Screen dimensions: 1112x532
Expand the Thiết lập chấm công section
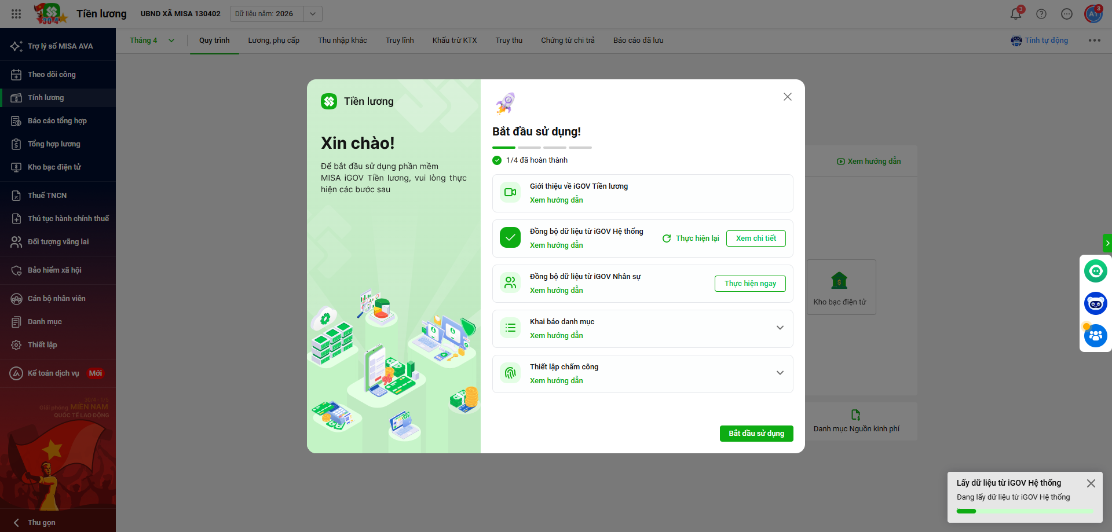(x=780, y=373)
